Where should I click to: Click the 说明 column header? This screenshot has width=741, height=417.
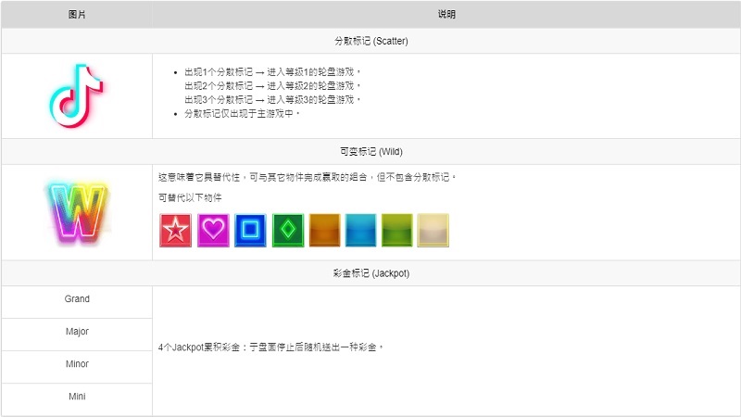pyautogui.click(x=446, y=14)
